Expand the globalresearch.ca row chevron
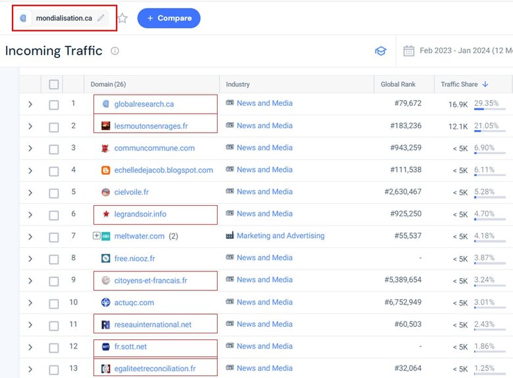This screenshot has width=513, height=378. pyautogui.click(x=30, y=105)
